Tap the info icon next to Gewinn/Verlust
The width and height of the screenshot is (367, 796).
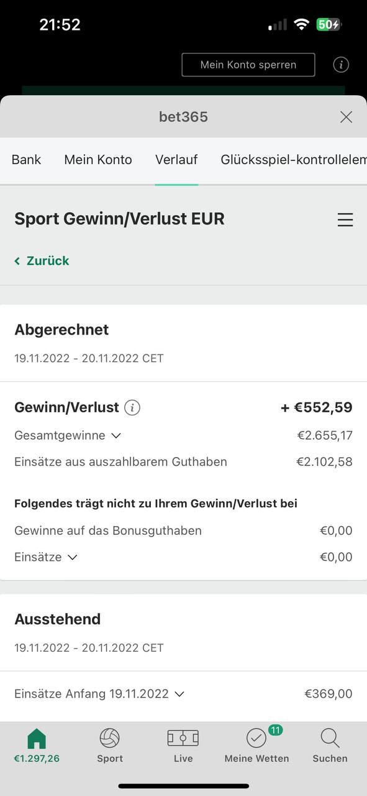click(132, 408)
